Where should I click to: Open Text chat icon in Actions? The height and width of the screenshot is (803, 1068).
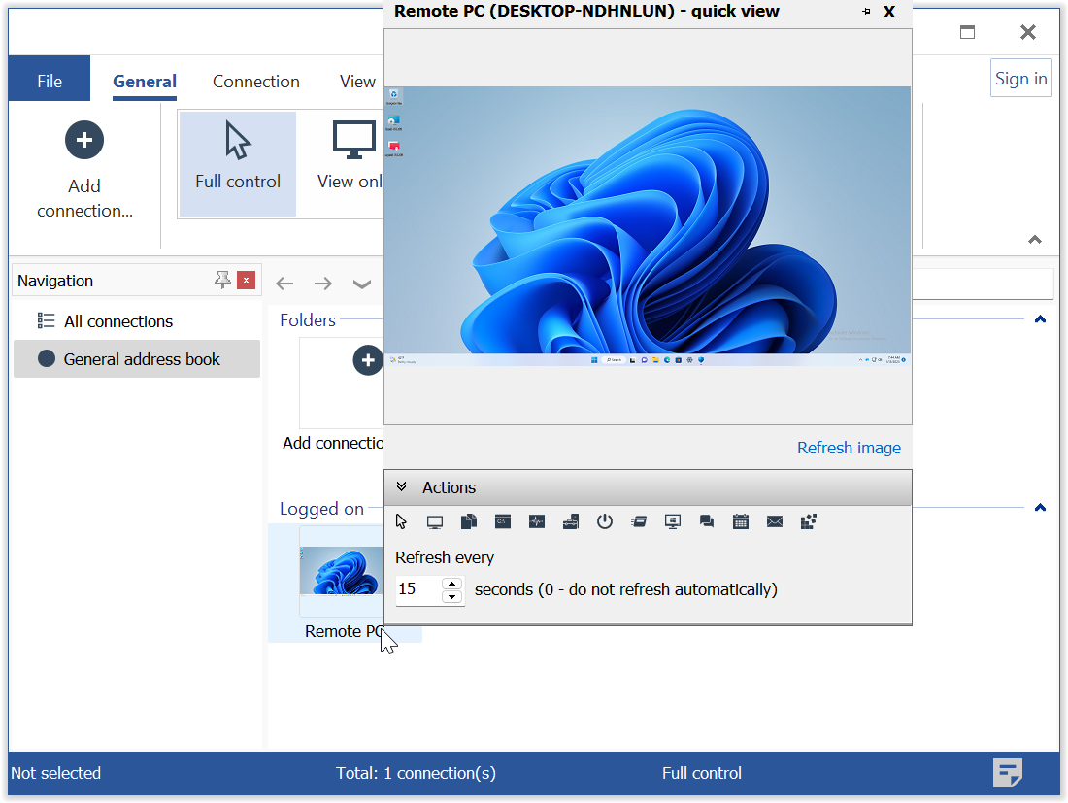[706, 521]
